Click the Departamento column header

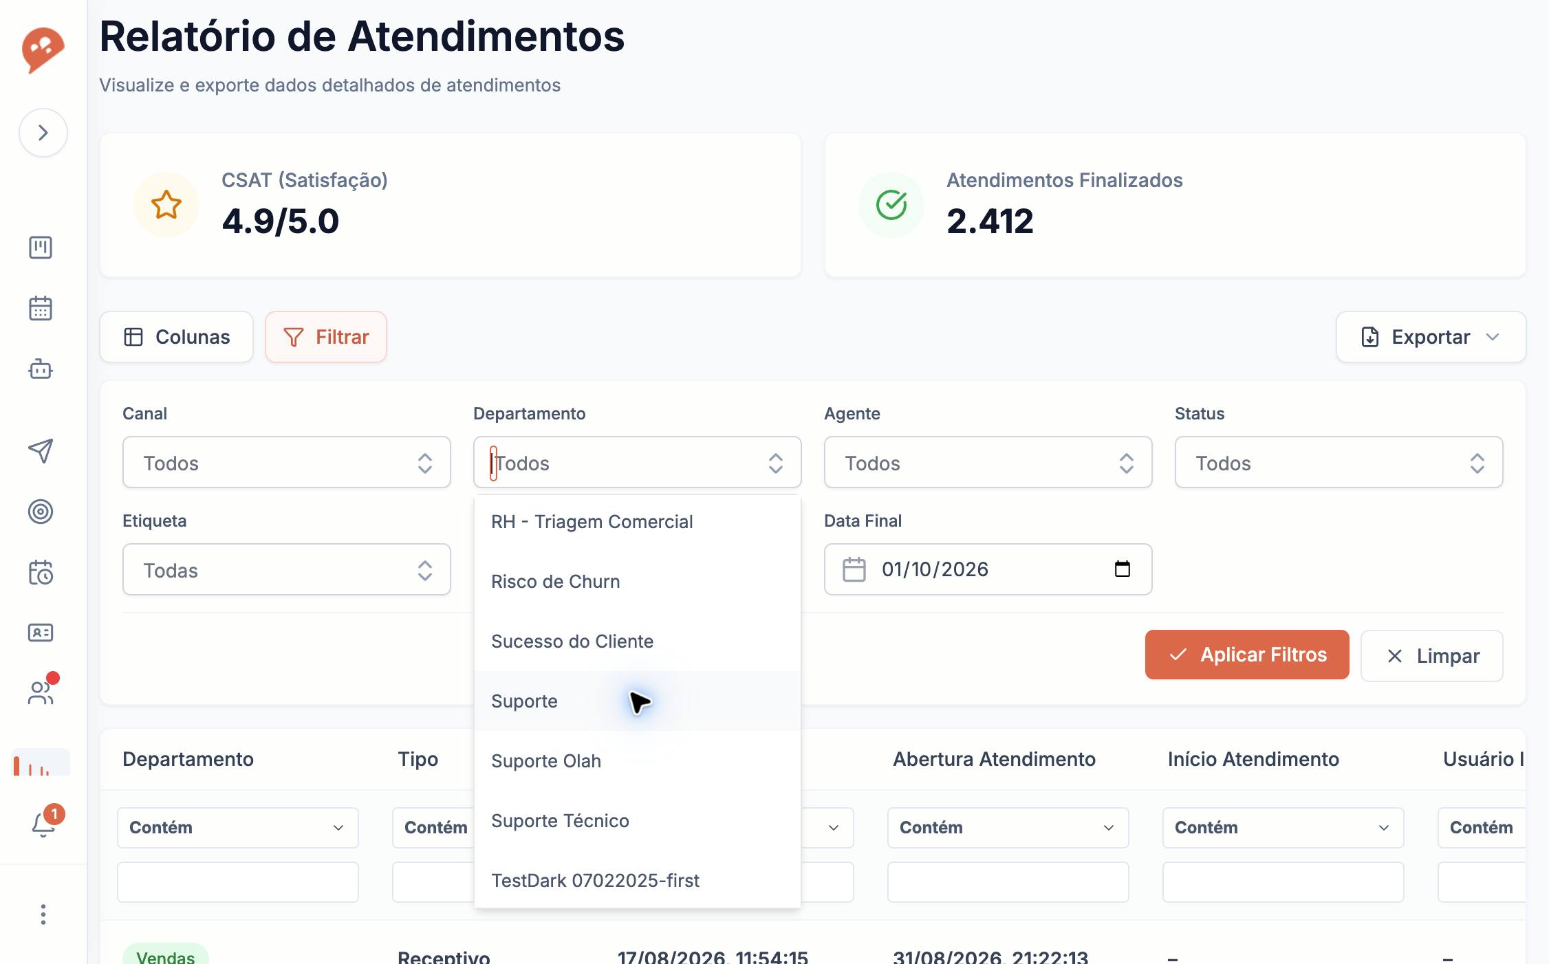pos(188,759)
